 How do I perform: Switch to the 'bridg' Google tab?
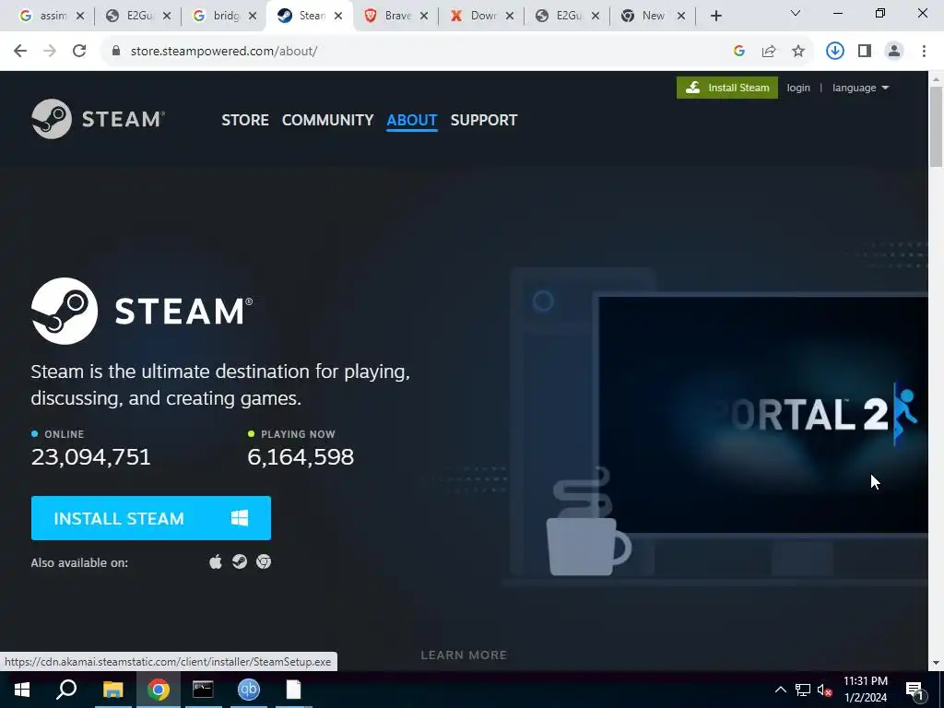click(221, 16)
